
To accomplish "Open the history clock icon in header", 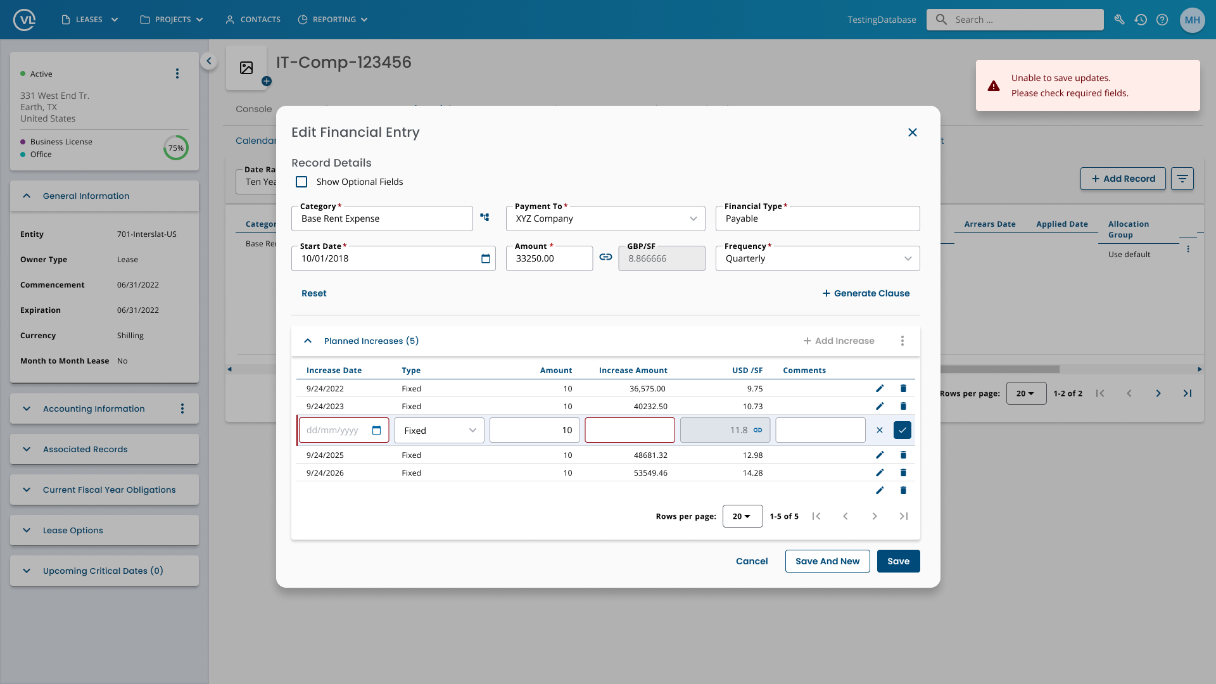I will point(1141,20).
